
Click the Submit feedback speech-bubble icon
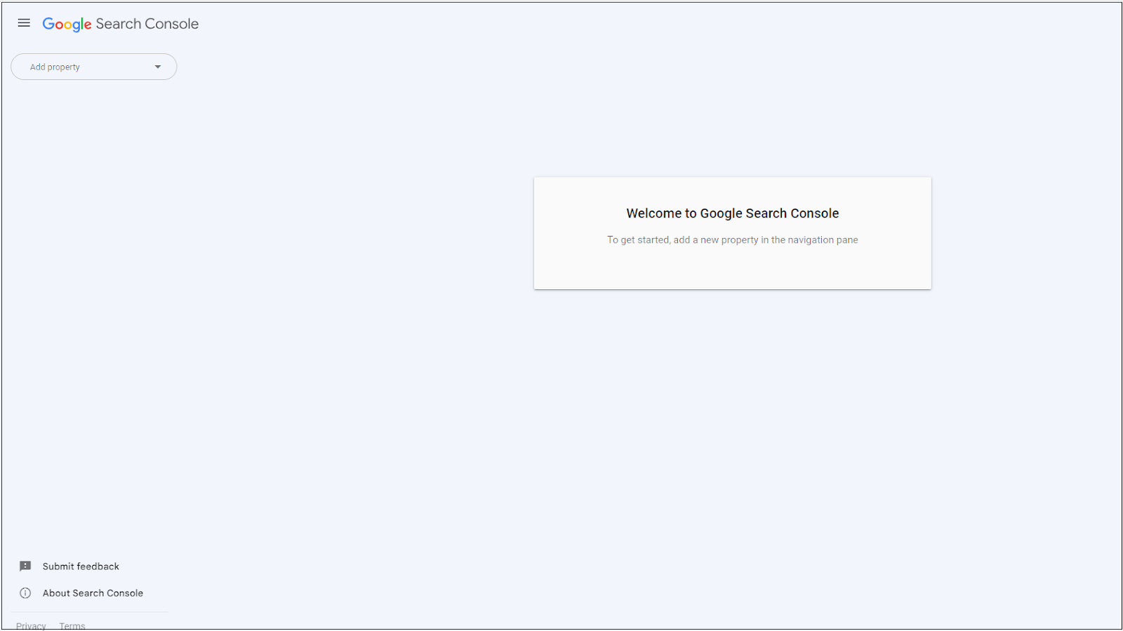tap(25, 566)
